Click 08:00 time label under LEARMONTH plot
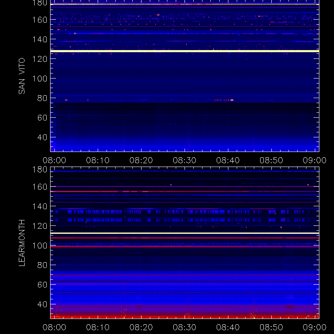334x334 pixels. pyautogui.click(x=54, y=327)
